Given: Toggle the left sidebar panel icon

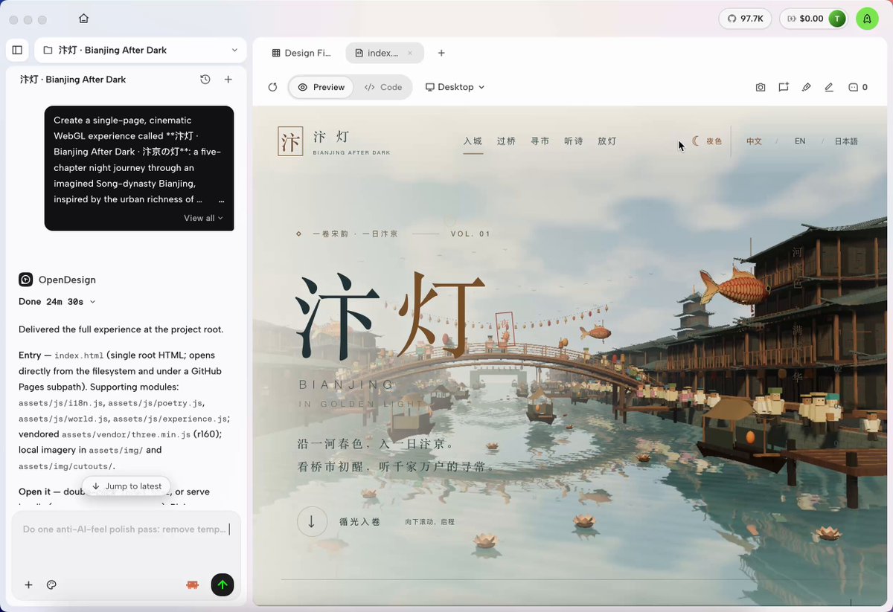Looking at the screenshot, I should pyautogui.click(x=17, y=50).
